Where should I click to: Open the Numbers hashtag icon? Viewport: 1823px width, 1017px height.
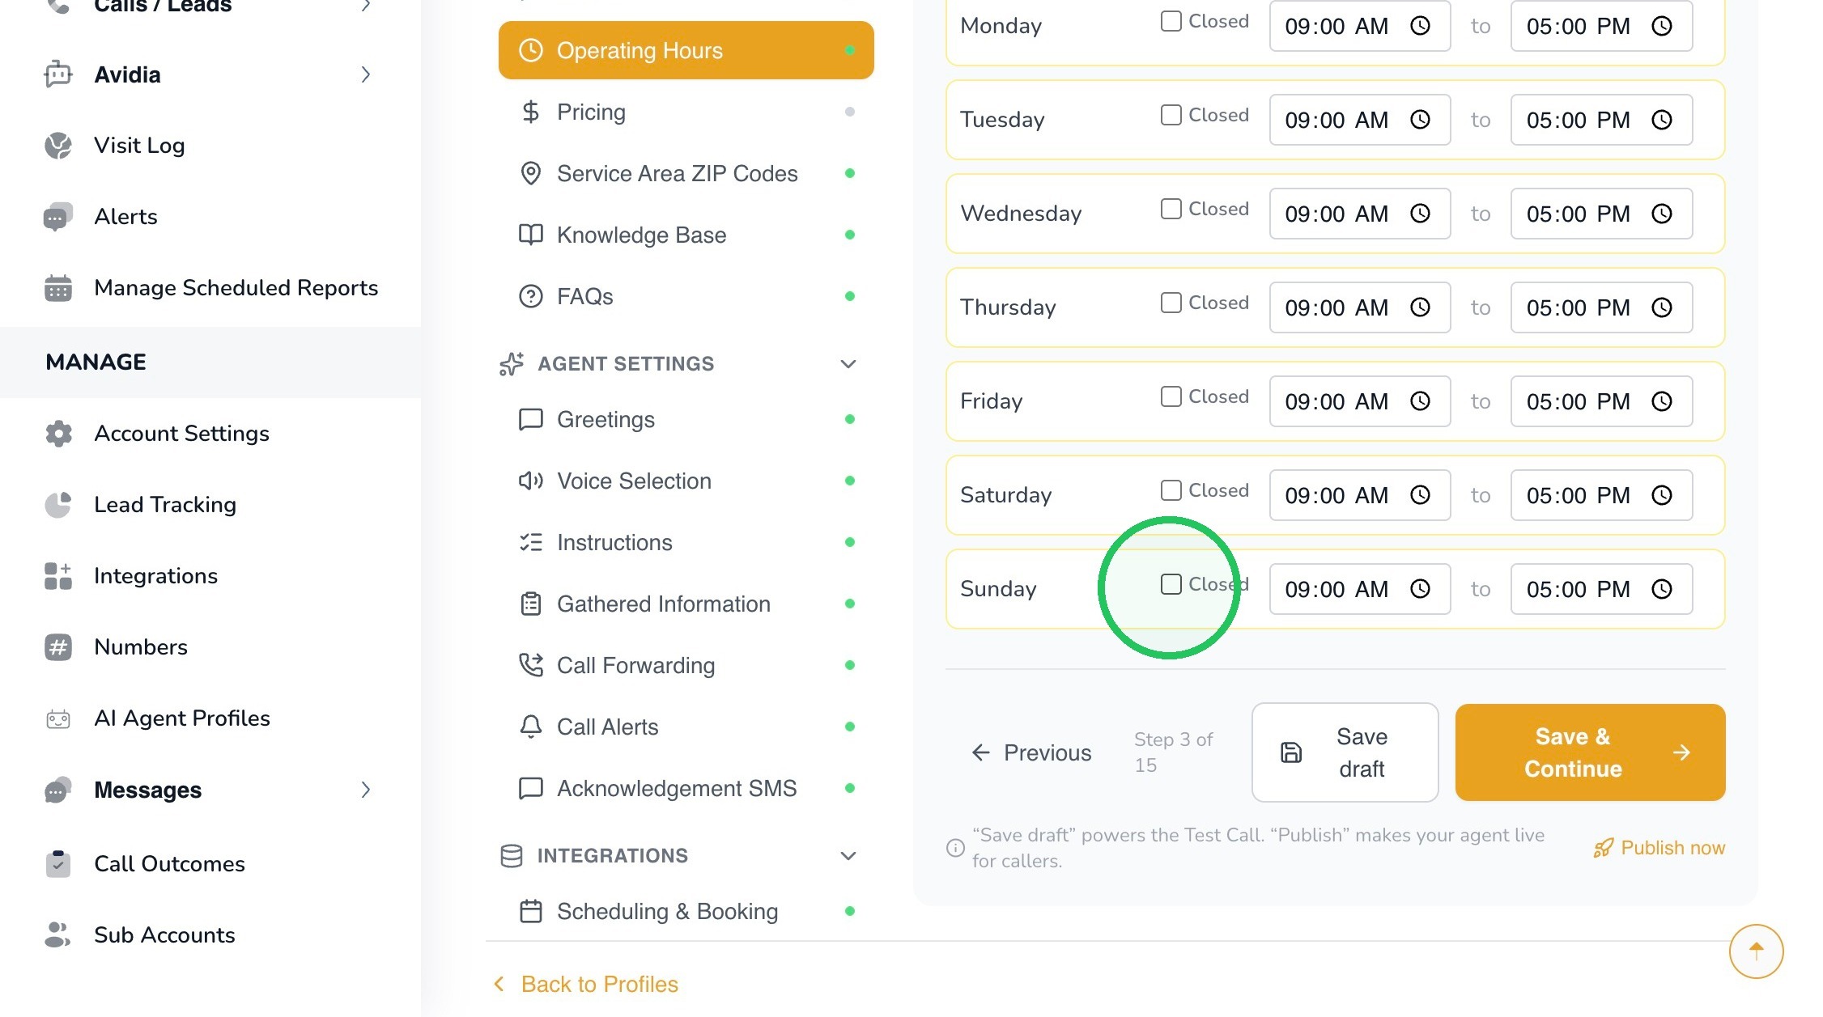[58, 647]
